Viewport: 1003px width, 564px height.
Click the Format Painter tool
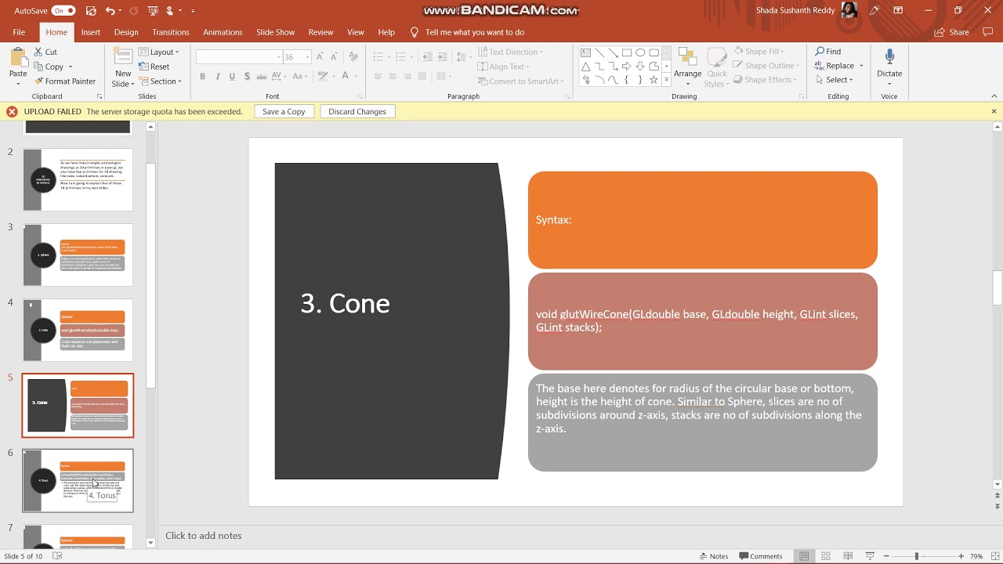tap(64, 81)
